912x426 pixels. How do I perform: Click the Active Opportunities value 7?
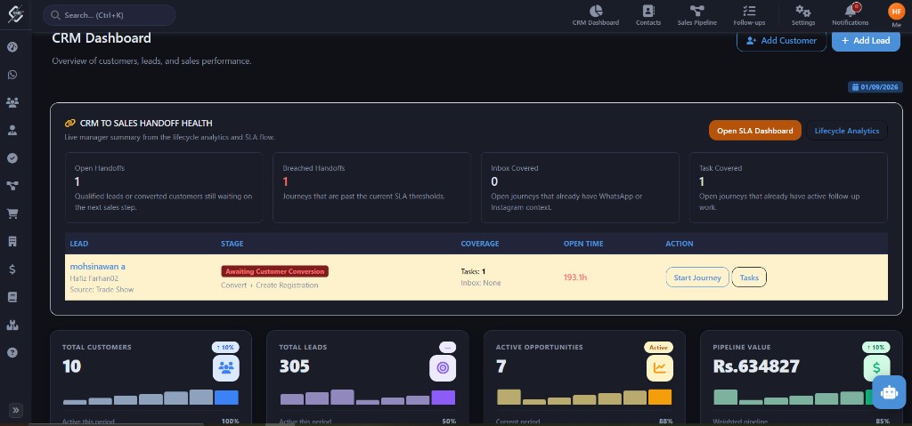[501, 366]
